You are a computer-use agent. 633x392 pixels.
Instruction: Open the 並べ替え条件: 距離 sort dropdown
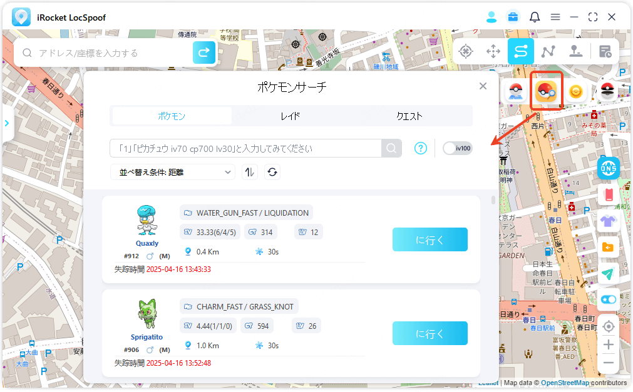[x=173, y=172]
